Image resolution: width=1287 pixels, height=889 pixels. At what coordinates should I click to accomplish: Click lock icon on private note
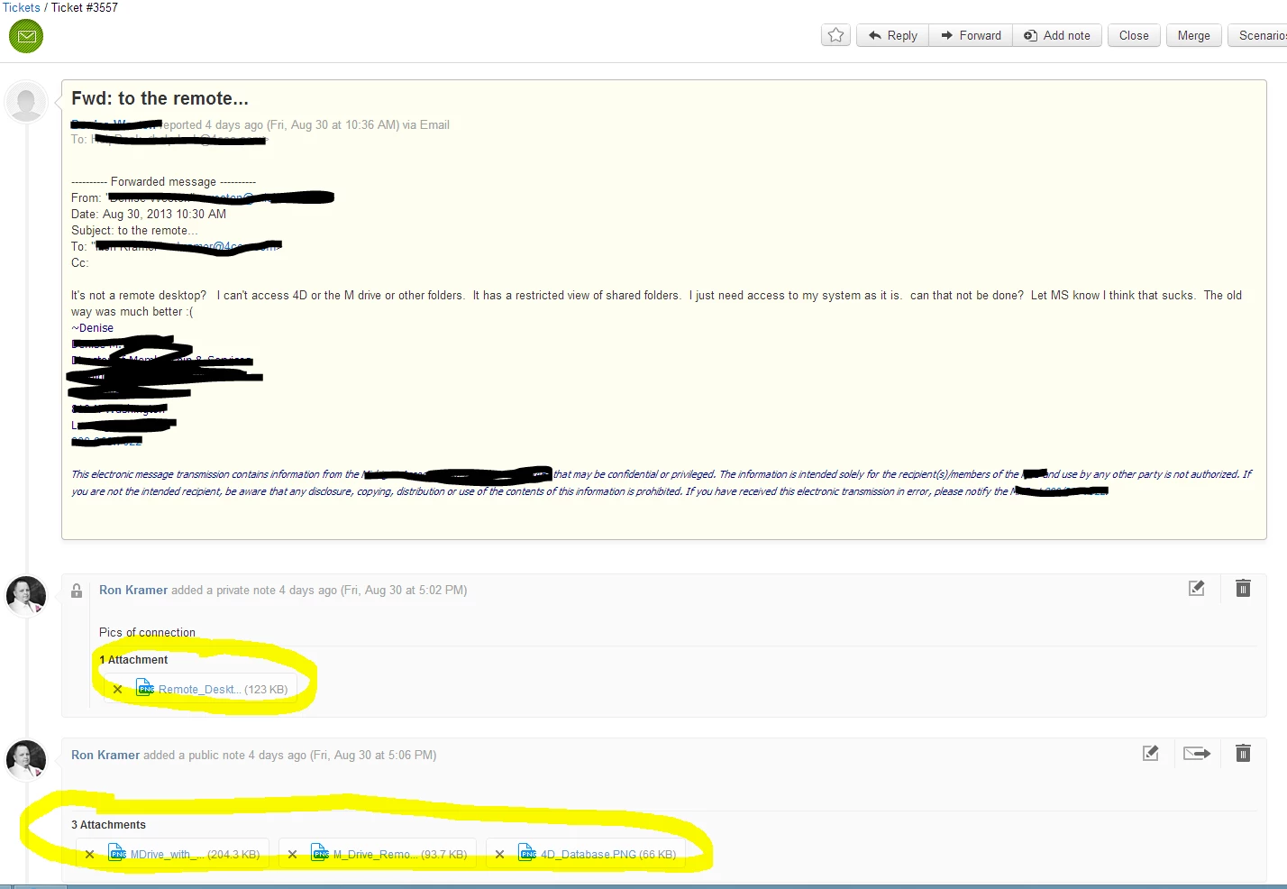tap(77, 591)
